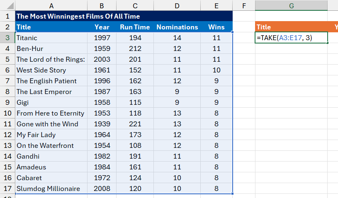Select 'From Here to Eternity' cell
The width and height of the screenshot is (338, 198).
click(x=51, y=113)
